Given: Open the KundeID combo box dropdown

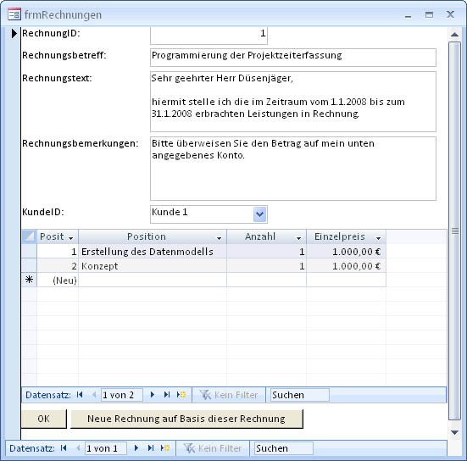Looking at the screenshot, I should tap(259, 214).
